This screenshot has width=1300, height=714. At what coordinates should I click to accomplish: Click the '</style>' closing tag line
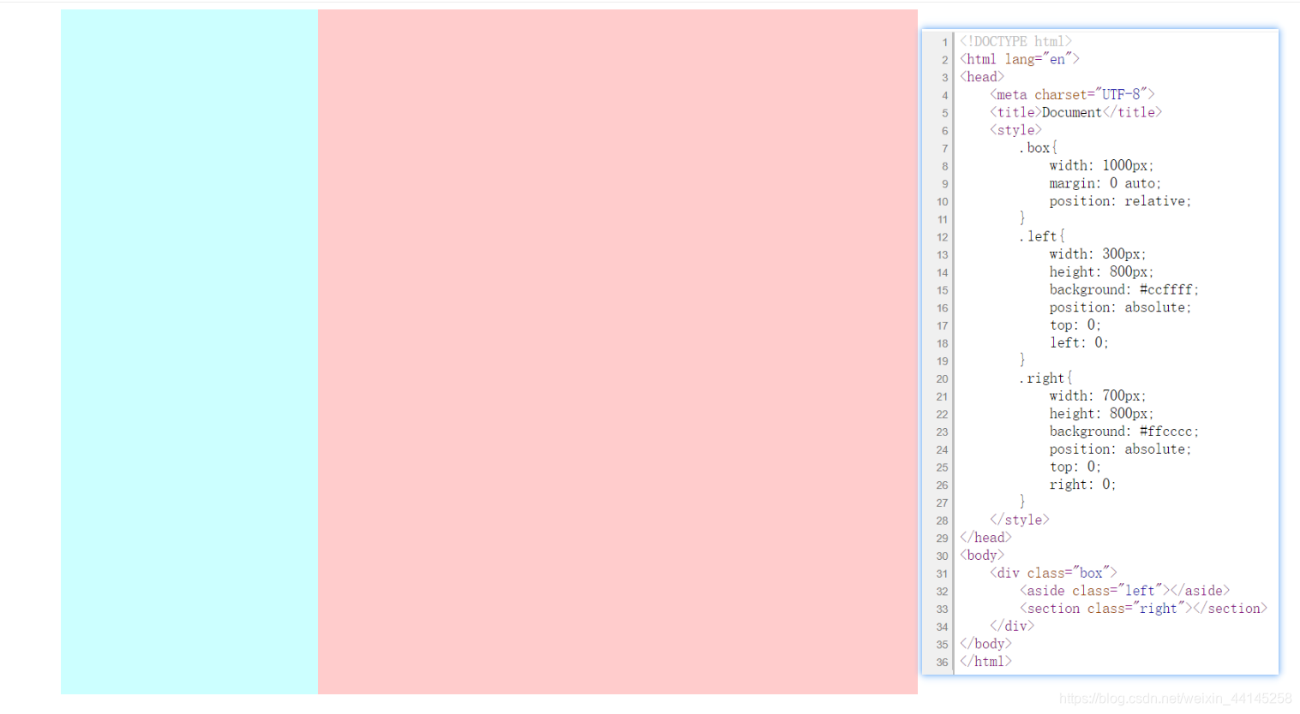pos(1020,520)
